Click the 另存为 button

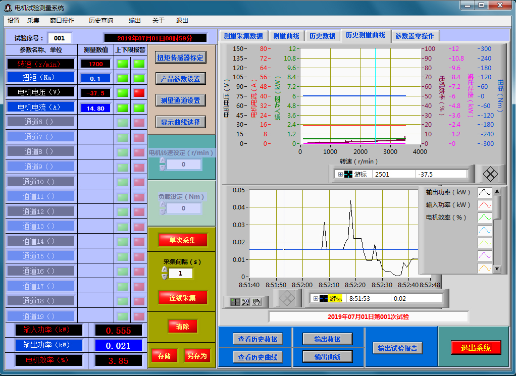[x=197, y=356]
